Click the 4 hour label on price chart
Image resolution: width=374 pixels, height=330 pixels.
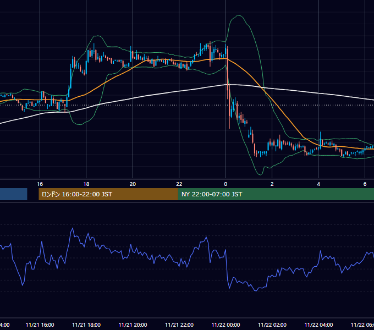pyautogui.click(x=318, y=184)
